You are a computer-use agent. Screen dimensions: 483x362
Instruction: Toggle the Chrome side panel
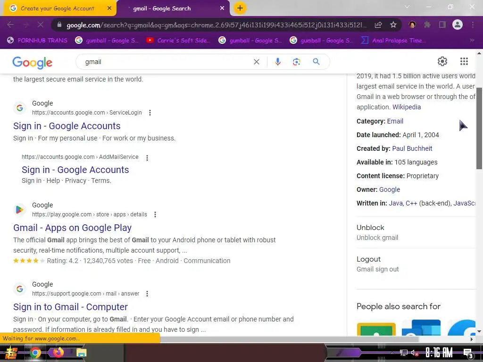(x=442, y=25)
